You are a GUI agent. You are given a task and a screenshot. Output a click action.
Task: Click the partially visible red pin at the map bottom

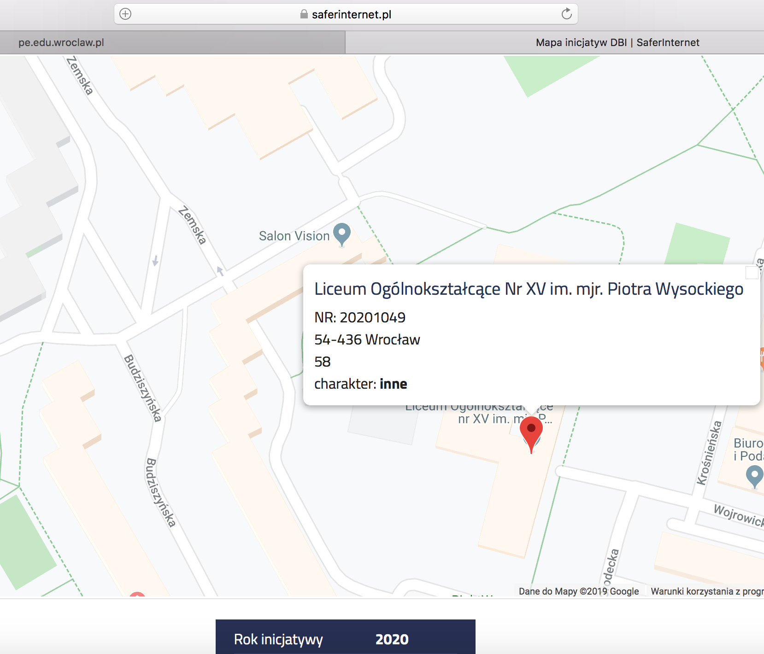[x=137, y=595]
